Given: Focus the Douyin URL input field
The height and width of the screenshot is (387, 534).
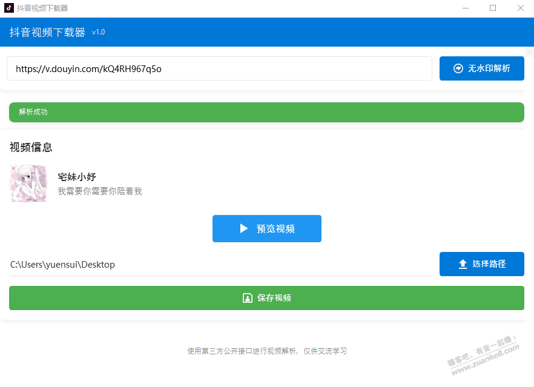Looking at the screenshot, I should (219, 68).
